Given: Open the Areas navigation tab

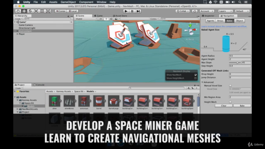Looking at the screenshot, I should (x=220, y=21).
